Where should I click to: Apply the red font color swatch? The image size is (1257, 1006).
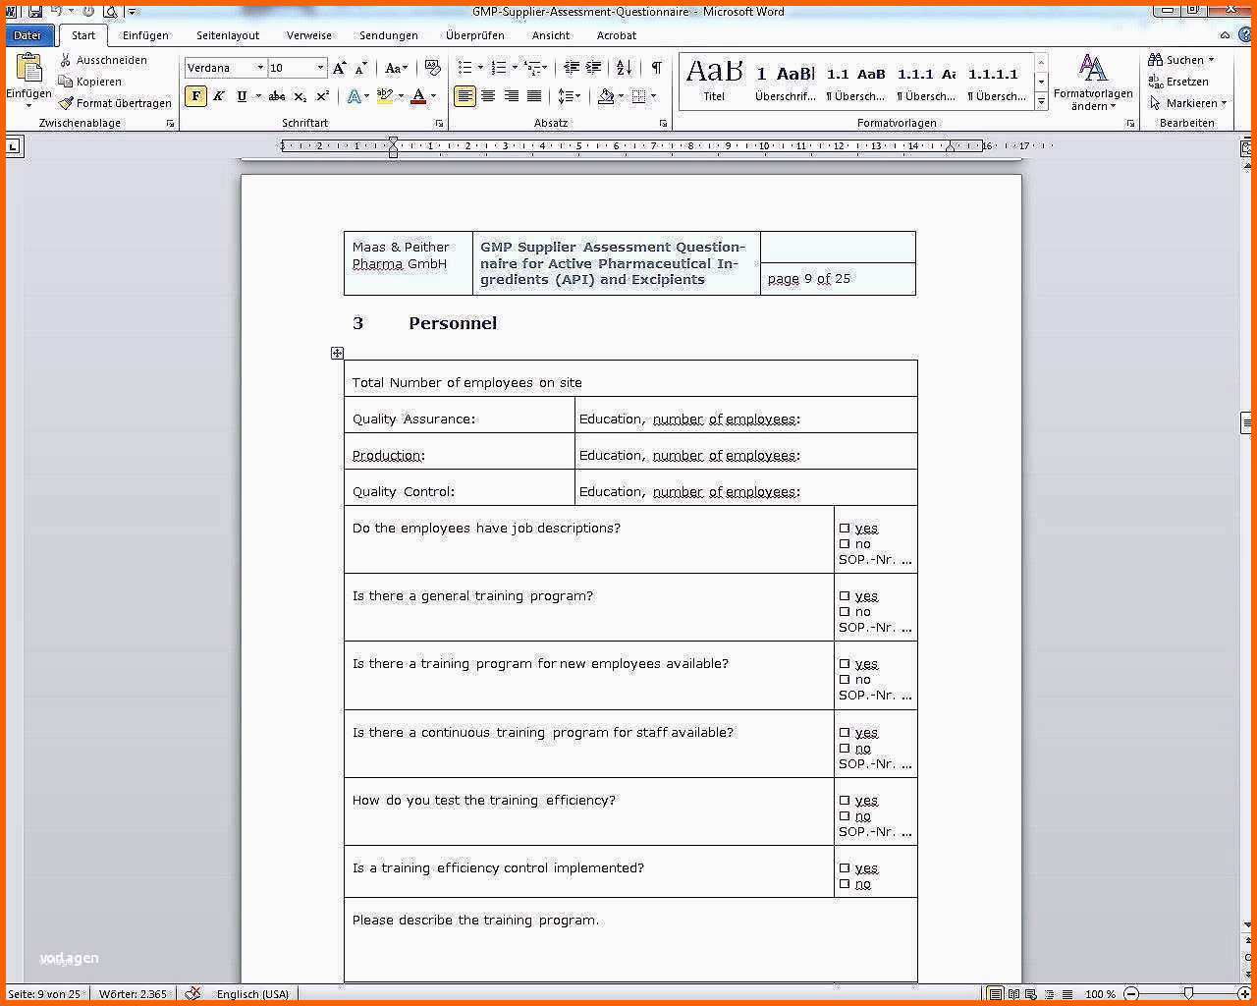click(x=418, y=96)
